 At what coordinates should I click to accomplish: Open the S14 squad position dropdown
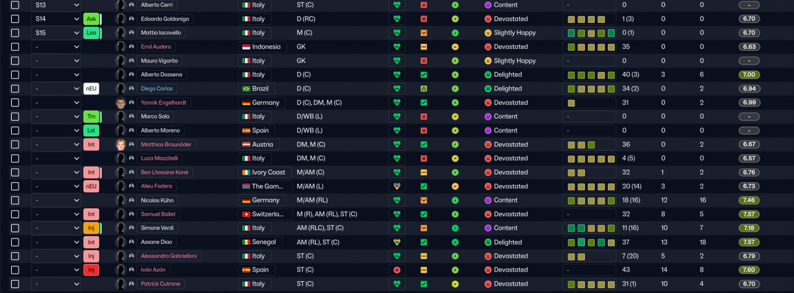56,19
